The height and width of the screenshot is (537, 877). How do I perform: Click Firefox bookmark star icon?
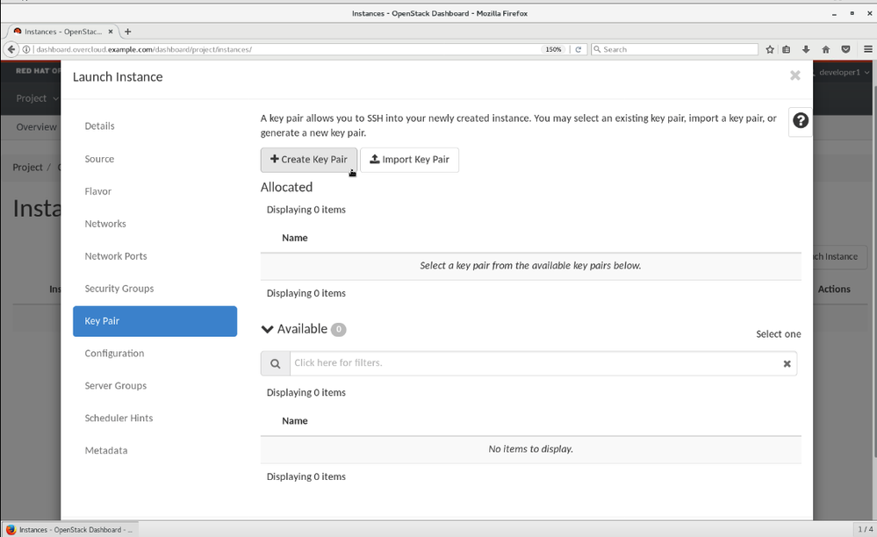[x=770, y=49]
